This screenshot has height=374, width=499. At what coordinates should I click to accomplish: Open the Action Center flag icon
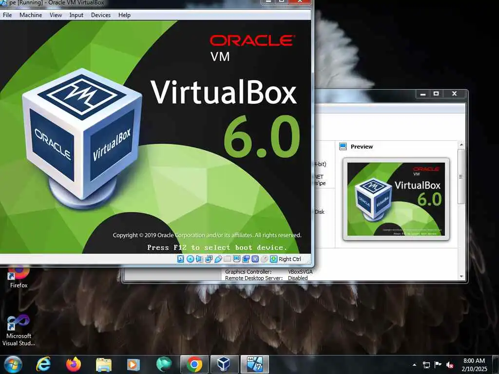click(438, 365)
